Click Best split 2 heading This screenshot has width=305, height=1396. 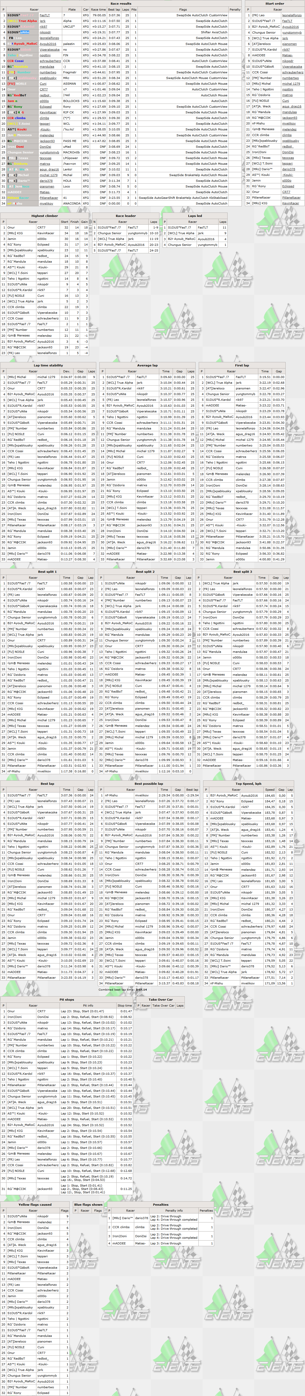145,572
